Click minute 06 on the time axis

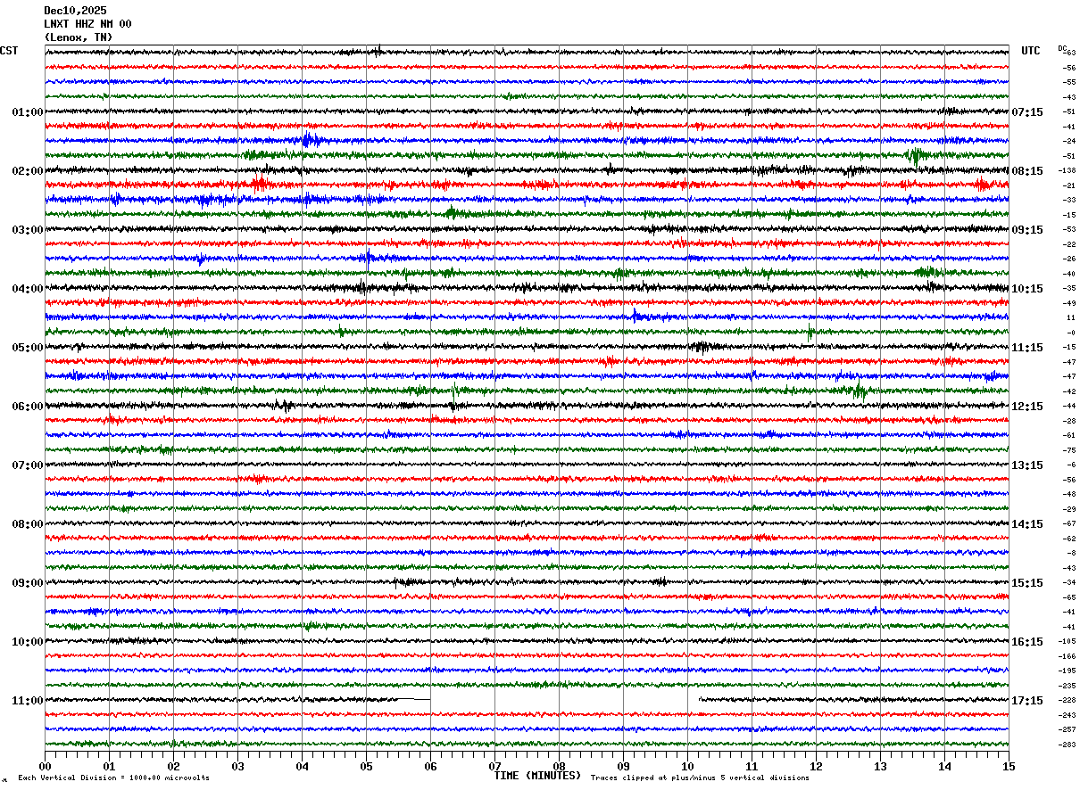point(430,766)
